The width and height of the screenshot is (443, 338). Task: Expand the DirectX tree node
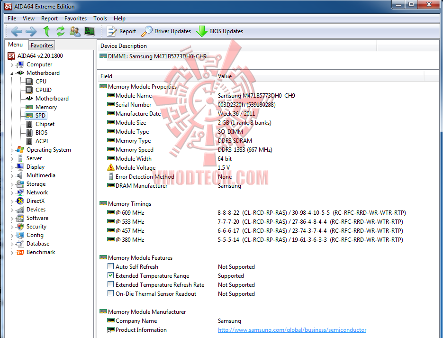(12, 201)
